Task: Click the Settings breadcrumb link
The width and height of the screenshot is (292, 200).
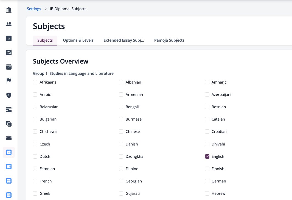Action: pos(34,9)
